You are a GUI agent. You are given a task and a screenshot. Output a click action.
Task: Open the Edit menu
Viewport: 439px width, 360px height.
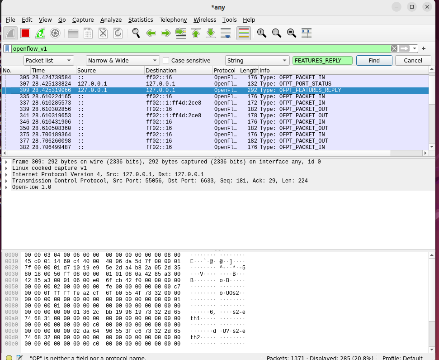point(27,20)
